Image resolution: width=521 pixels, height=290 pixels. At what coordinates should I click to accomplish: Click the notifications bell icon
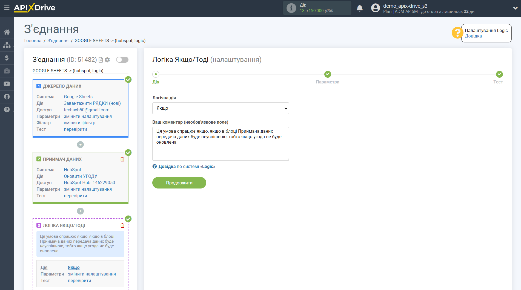[x=360, y=8]
